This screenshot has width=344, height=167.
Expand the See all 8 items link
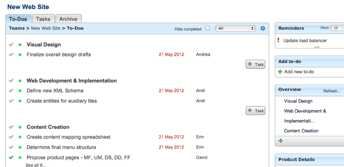coord(36,165)
